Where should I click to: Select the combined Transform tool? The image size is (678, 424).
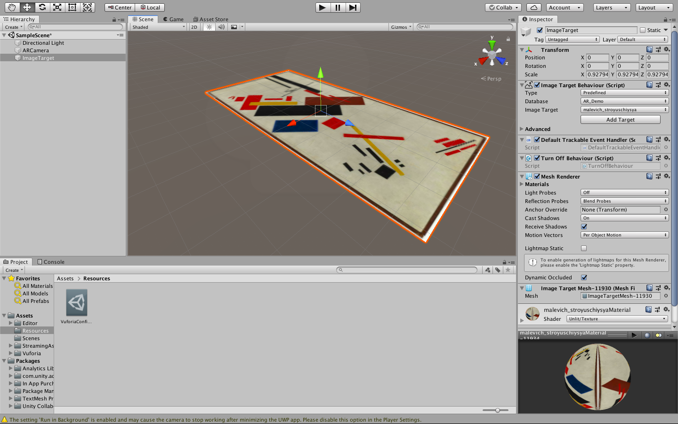coord(88,8)
